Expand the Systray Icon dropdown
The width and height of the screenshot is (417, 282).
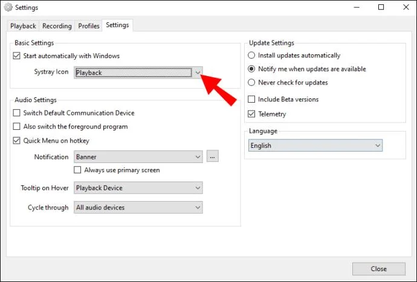click(x=138, y=72)
